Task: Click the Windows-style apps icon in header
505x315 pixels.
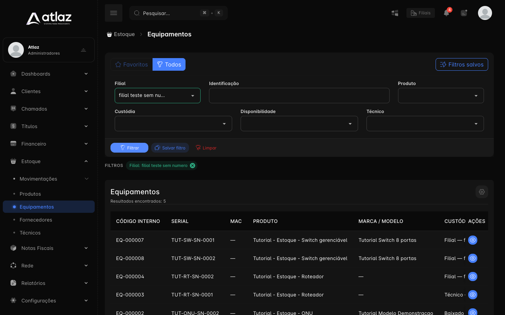Action: (x=395, y=13)
